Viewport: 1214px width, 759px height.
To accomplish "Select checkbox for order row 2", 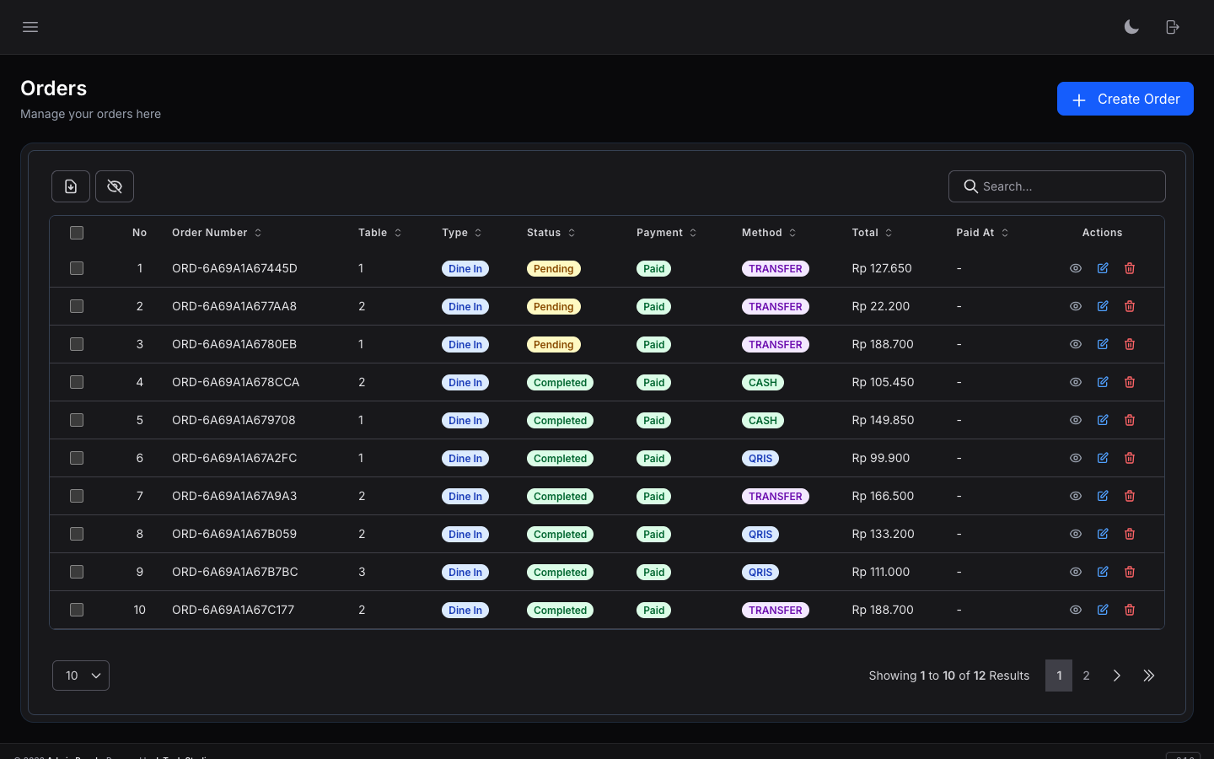I will 77,306.
